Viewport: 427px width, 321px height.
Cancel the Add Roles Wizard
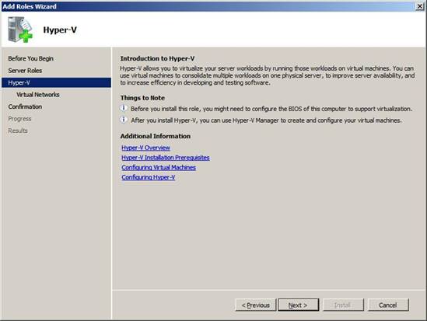(x=388, y=305)
